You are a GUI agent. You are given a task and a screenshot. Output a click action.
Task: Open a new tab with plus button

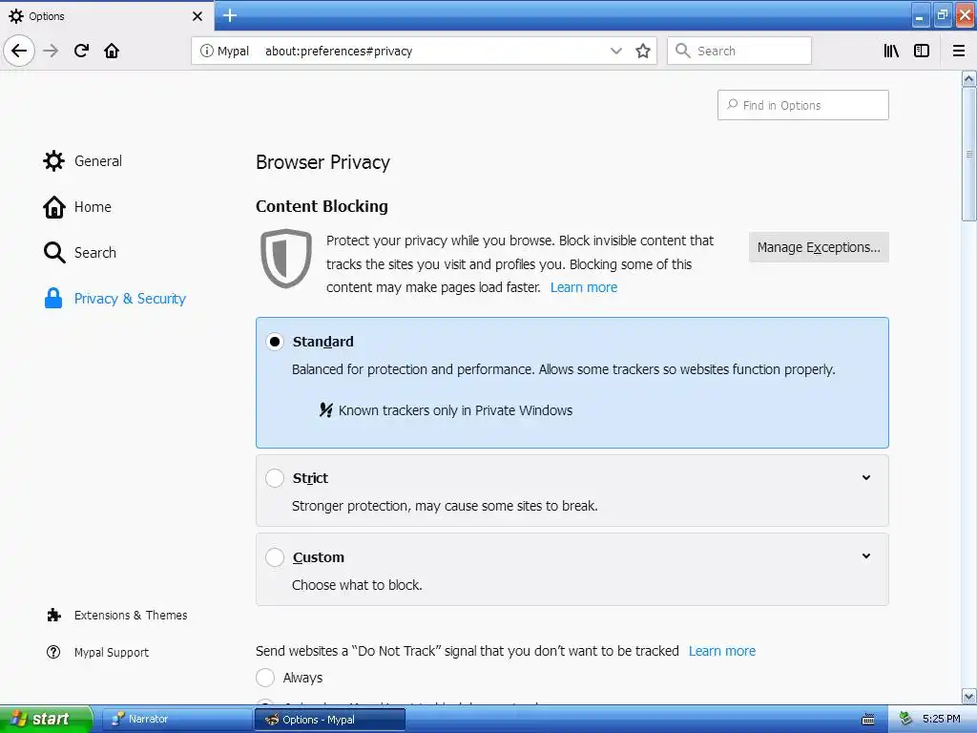pos(229,15)
